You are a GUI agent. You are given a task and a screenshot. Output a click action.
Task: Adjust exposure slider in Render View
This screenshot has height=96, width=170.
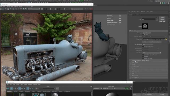click(51, 9)
